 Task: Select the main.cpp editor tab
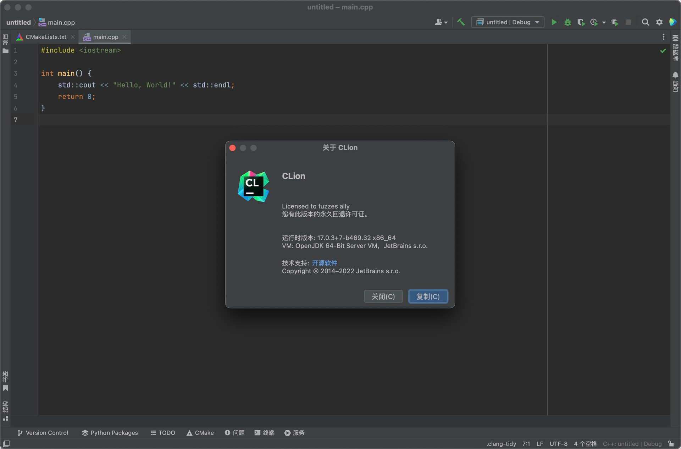pyautogui.click(x=105, y=37)
